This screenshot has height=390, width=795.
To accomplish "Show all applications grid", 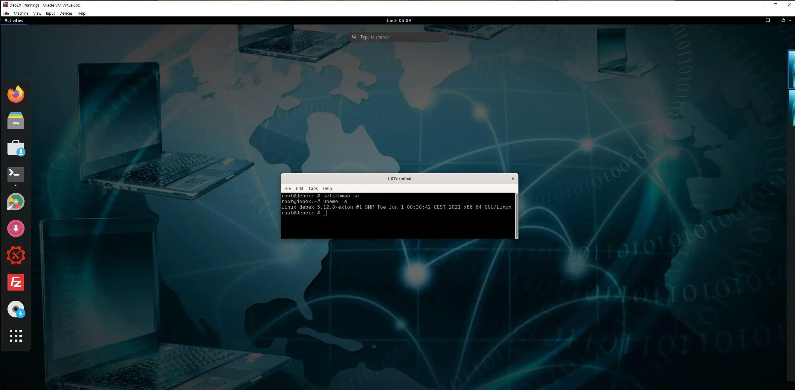I will pyautogui.click(x=16, y=336).
